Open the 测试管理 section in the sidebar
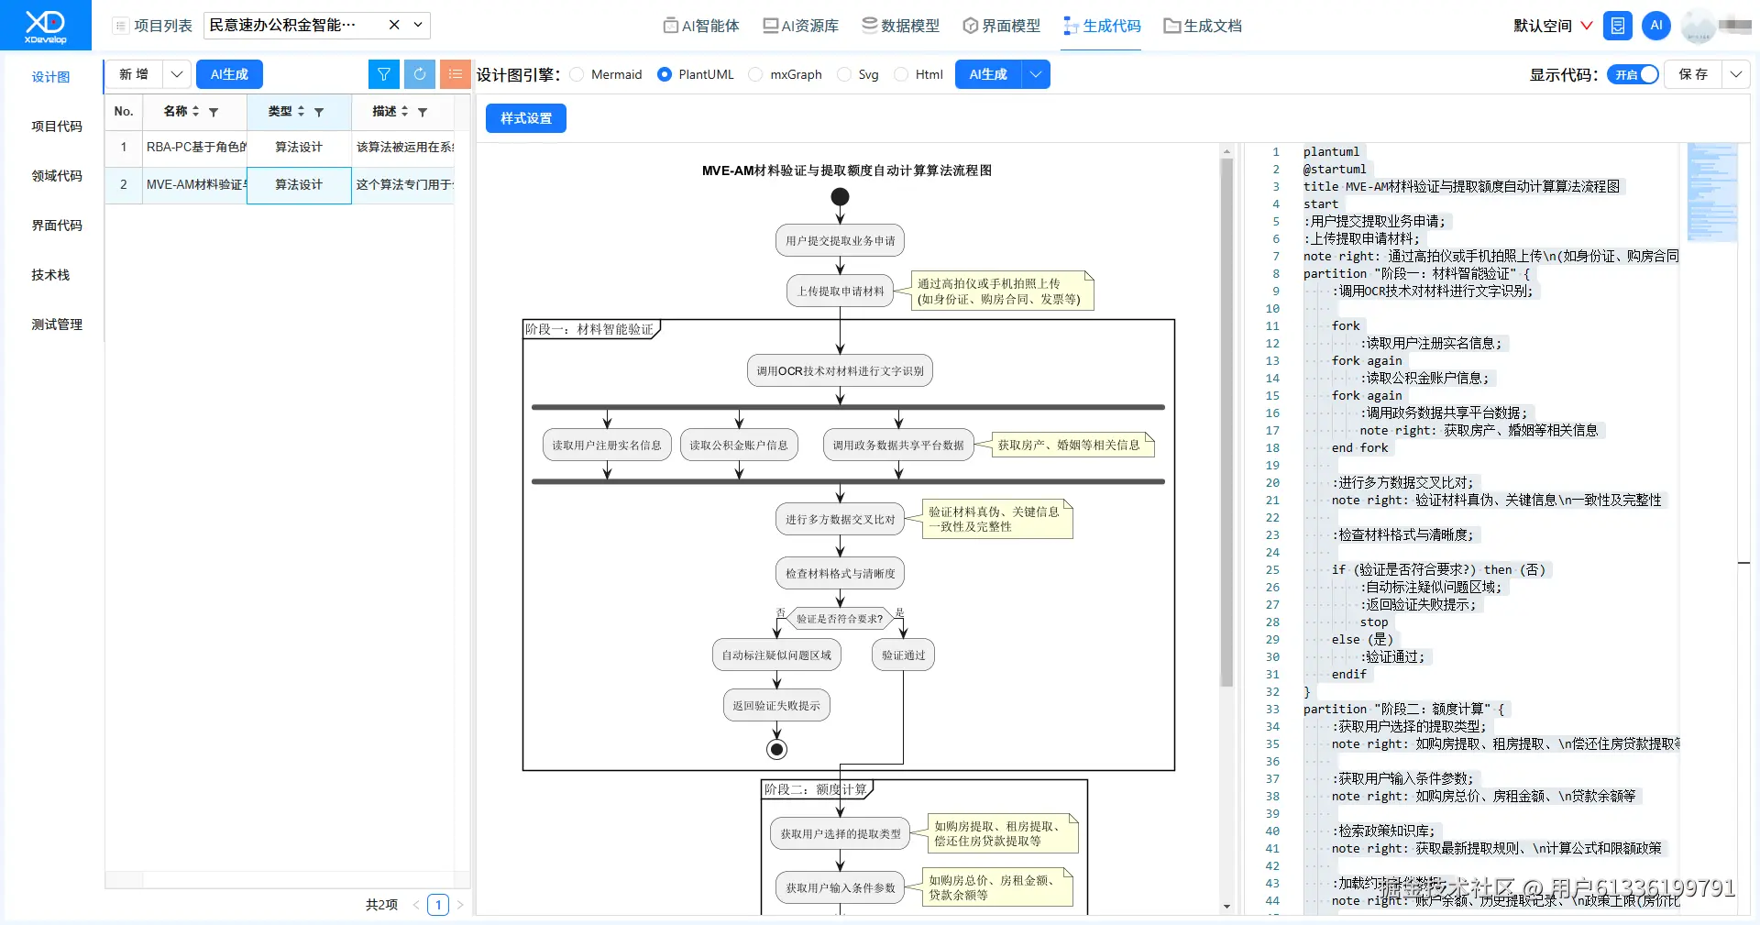 click(57, 324)
